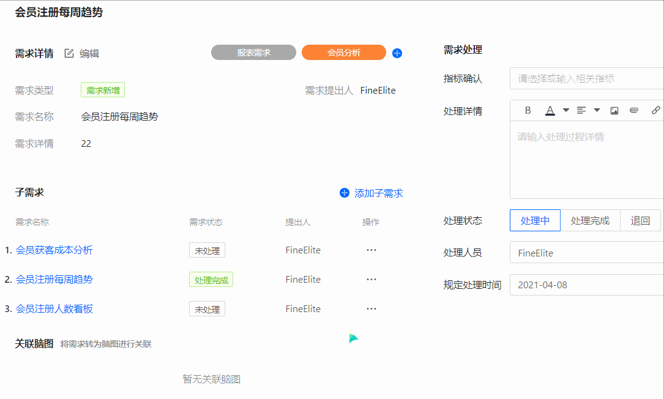Select 退回 as the processing status
The height and width of the screenshot is (399, 664).
coord(640,220)
